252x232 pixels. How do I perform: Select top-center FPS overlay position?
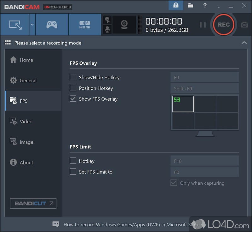[x=205, y=104]
